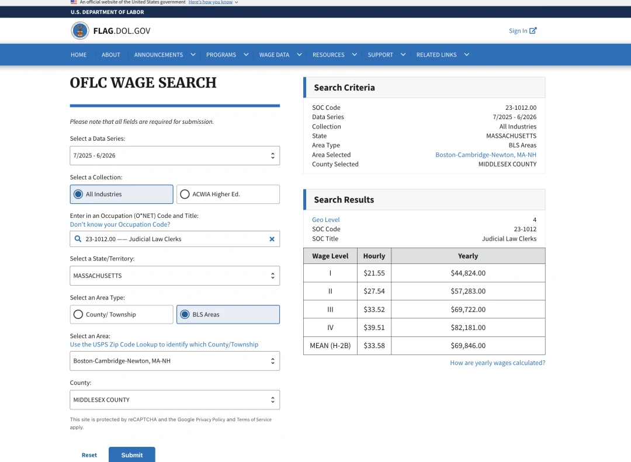Select the BLS Areas radio option
This screenshot has height=462, width=631.
point(228,314)
